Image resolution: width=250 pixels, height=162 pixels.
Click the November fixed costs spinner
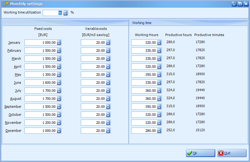[x=59, y=123]
